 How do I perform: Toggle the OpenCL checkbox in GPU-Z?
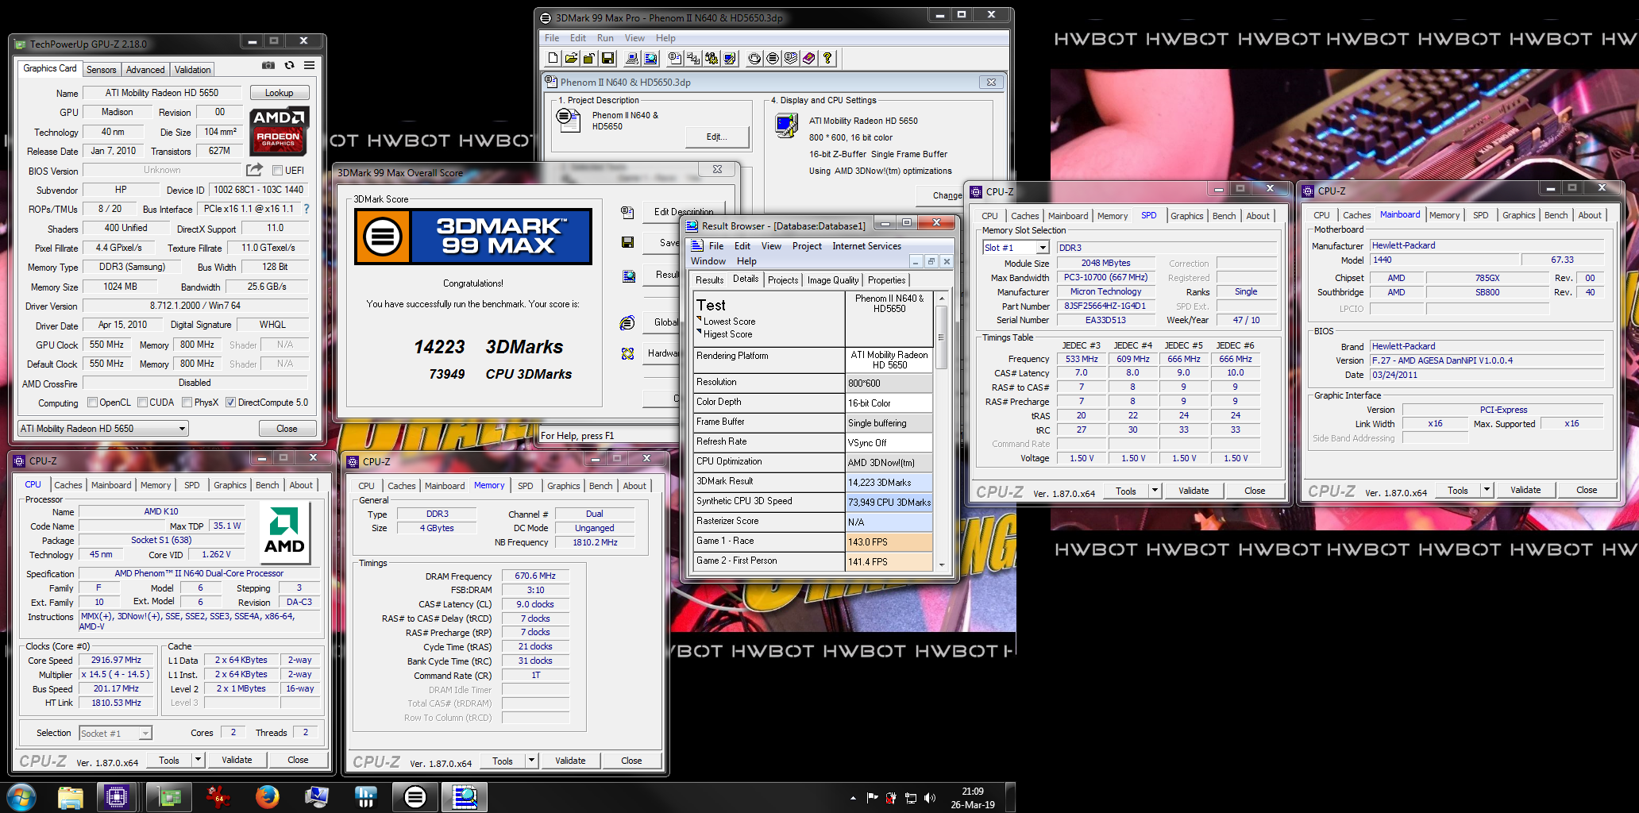coord(92,403)
